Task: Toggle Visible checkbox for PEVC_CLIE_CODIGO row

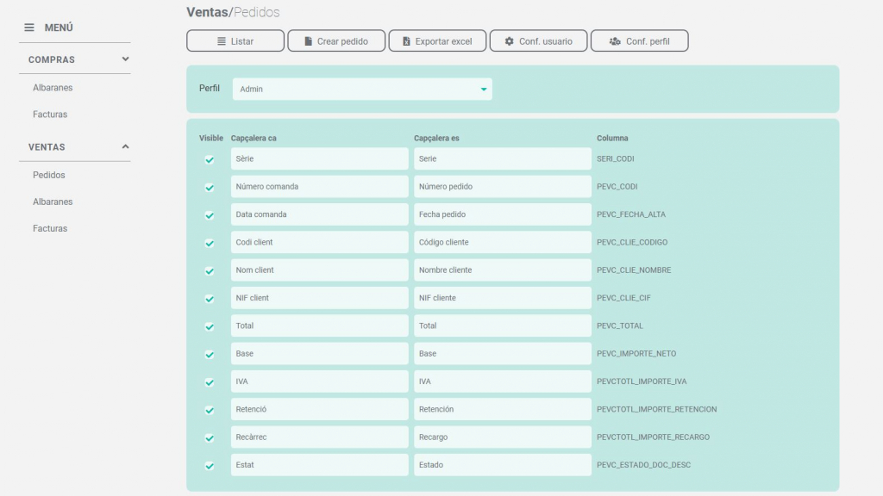Action: pyautogui.click(x=210, y=243)
